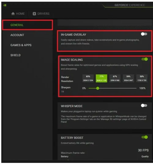Enable the In-Game Overlay toggle
This screenshot has width=153, height=165.
tap(144, 34)
